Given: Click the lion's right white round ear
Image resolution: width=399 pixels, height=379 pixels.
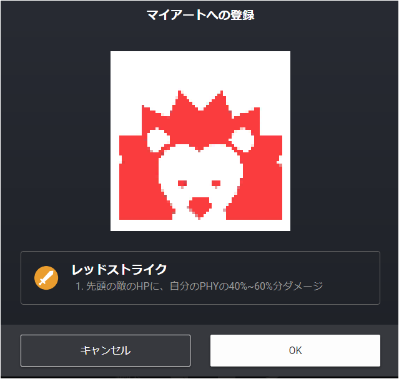Looking at the screenshot, I should tap(242, 140).
